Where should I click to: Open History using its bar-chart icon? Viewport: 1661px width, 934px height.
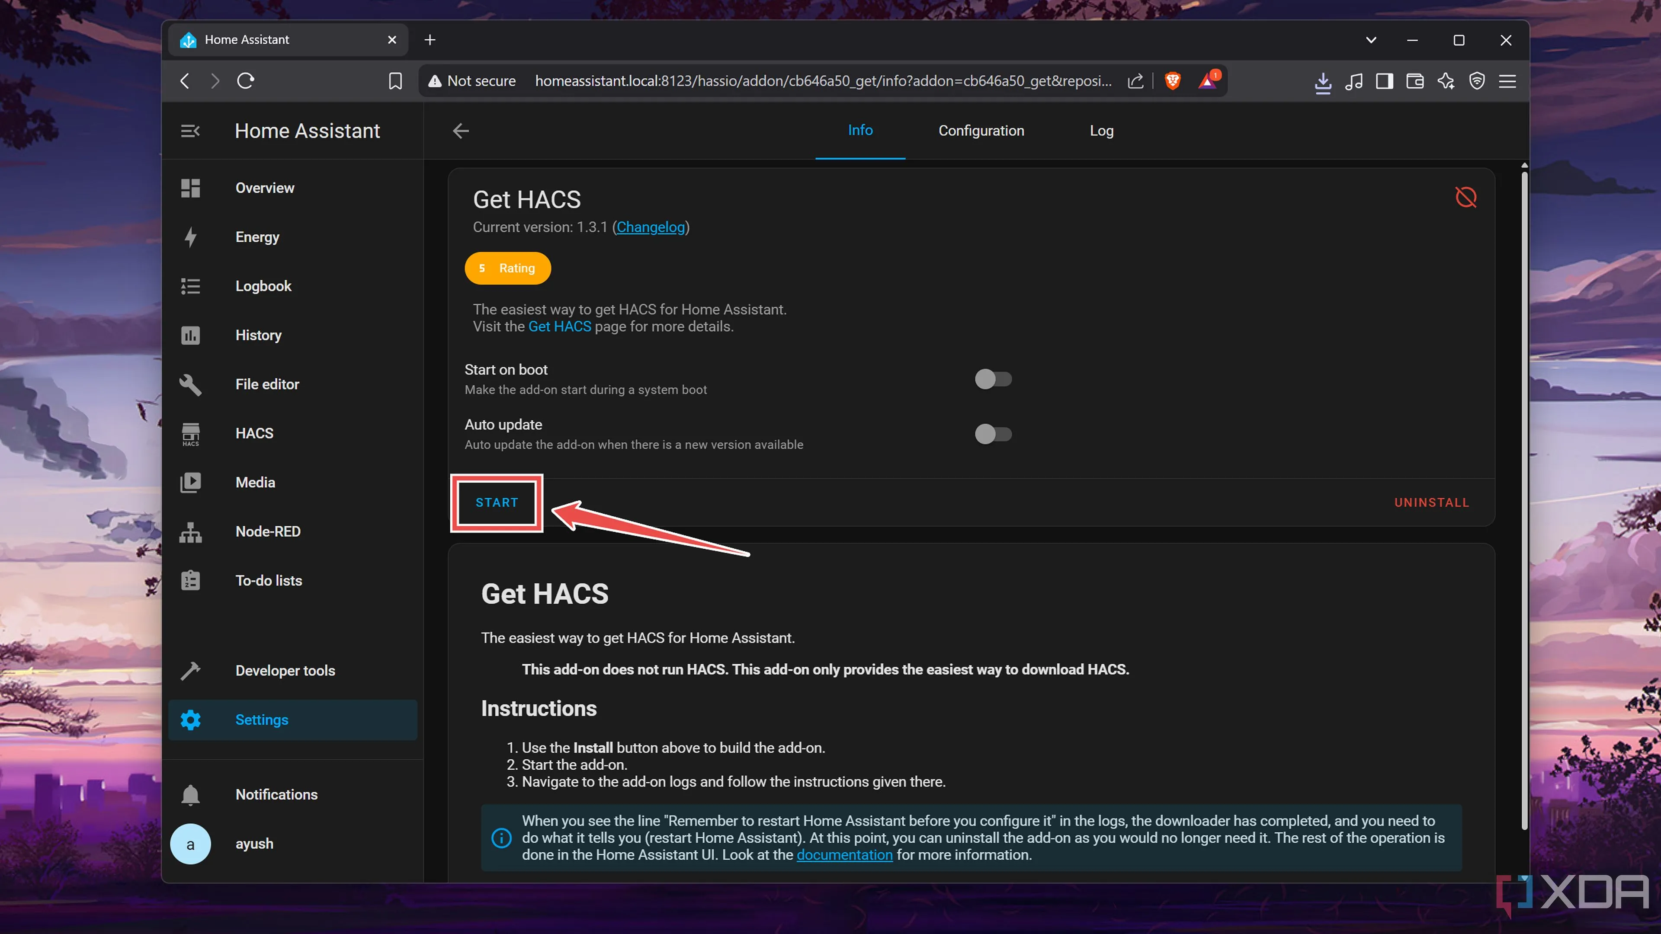tap(191, 335)
